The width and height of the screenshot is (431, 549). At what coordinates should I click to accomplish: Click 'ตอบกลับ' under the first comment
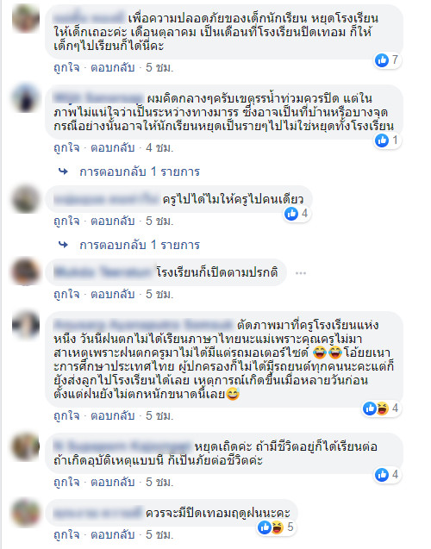pos(113,67)
